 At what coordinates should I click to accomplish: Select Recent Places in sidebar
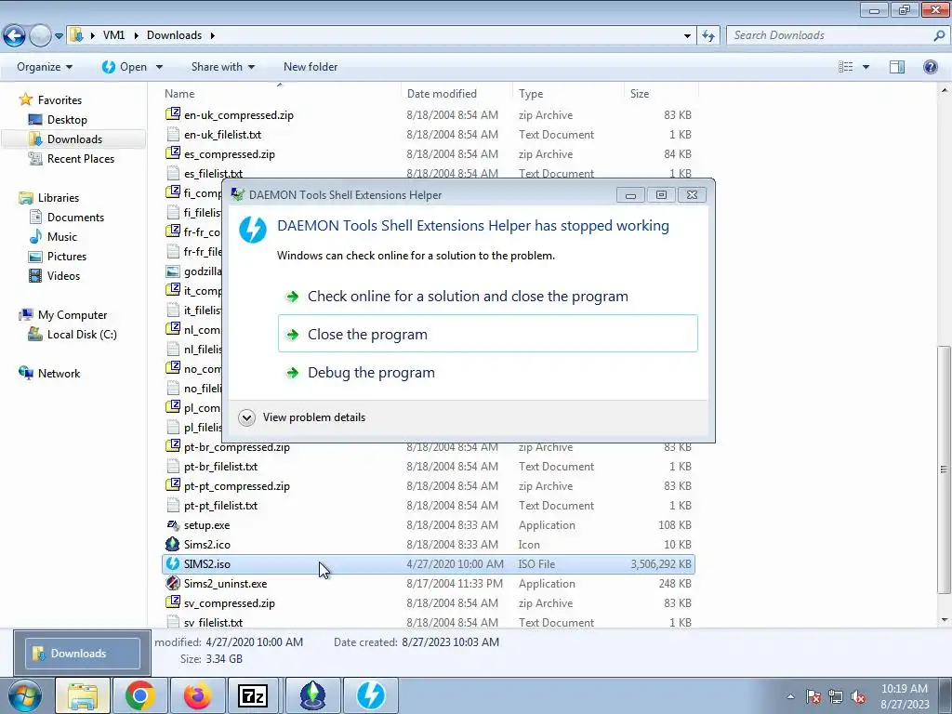coord(80,158)
